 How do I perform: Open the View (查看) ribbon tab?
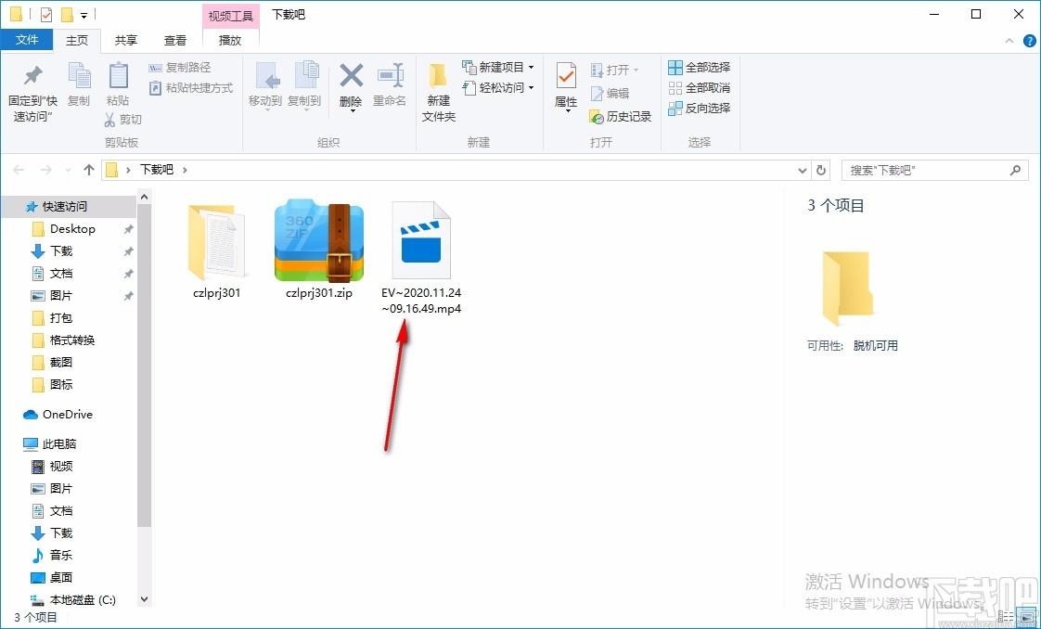(175, 40)
